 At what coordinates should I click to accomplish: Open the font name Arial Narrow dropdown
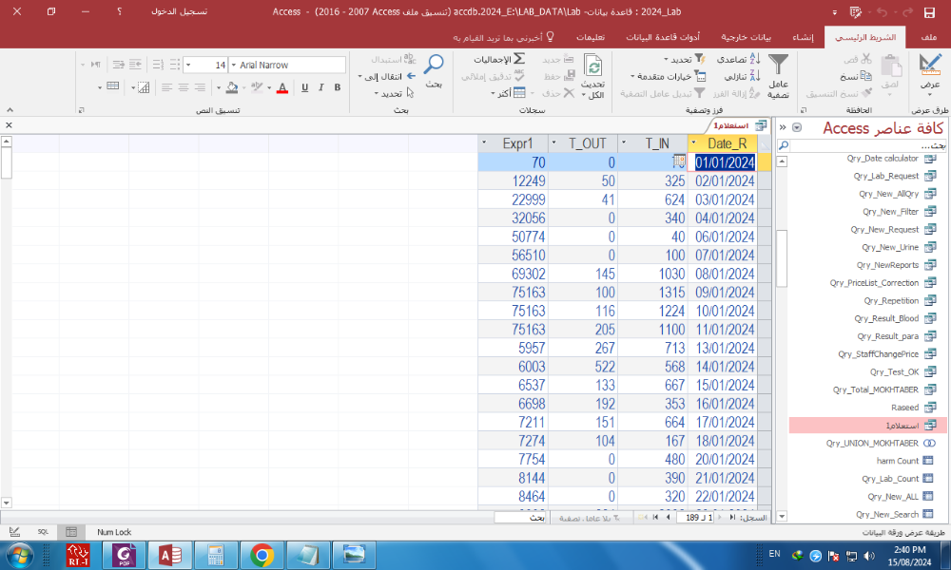234,65
